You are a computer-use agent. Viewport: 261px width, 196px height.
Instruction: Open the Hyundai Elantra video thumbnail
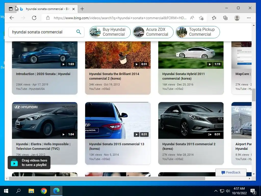point(45,120)
